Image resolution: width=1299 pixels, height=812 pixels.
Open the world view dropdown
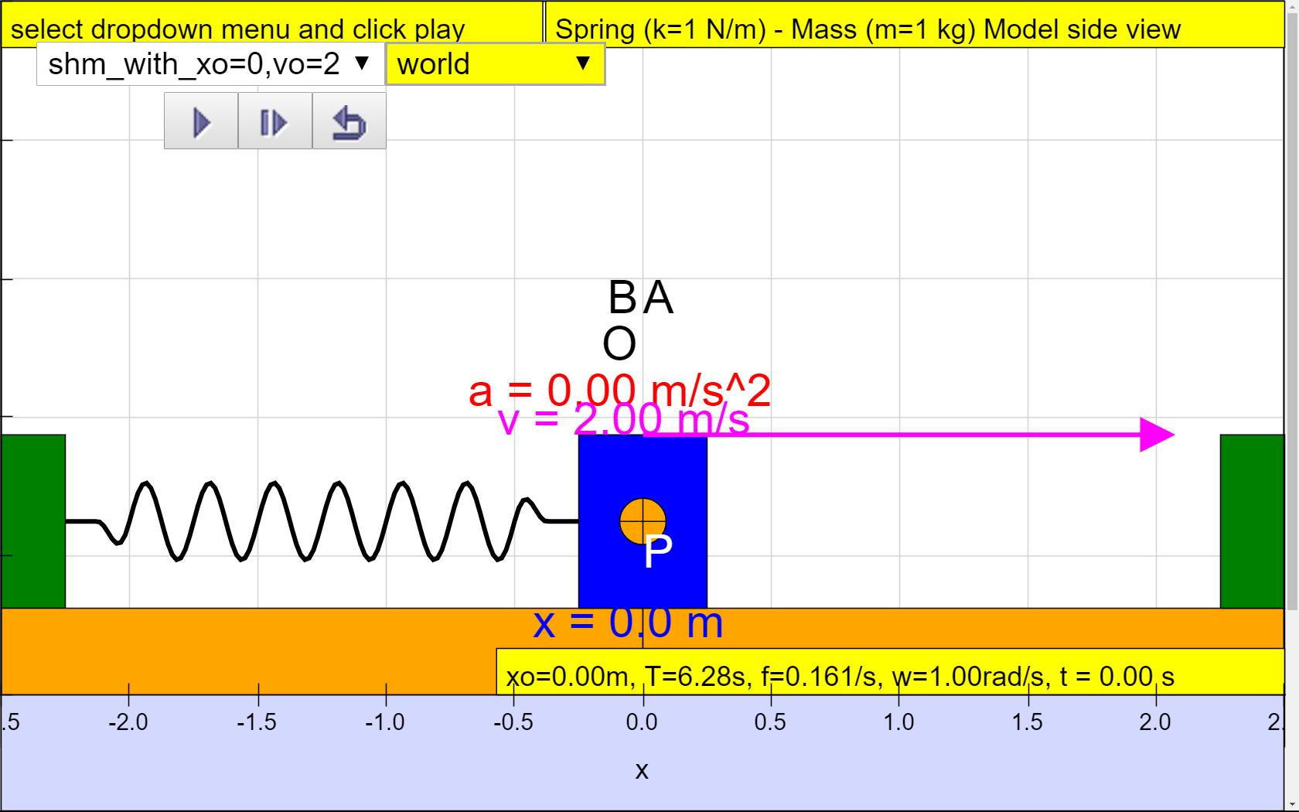pyautogui.click(x=495, y=64)
